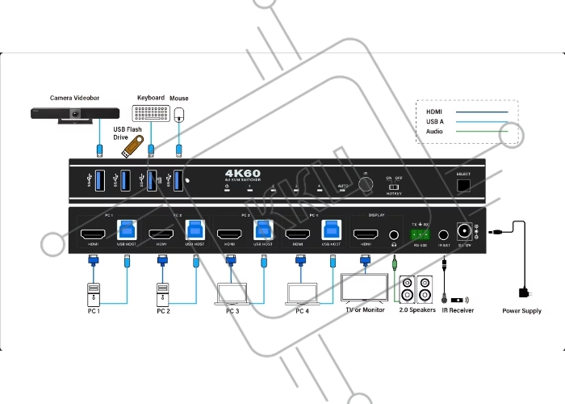Image resolution: width=565 pixels, height=404 pixels.
Task: Click the 'Camera Videobar' label
Action: point(74,98)
